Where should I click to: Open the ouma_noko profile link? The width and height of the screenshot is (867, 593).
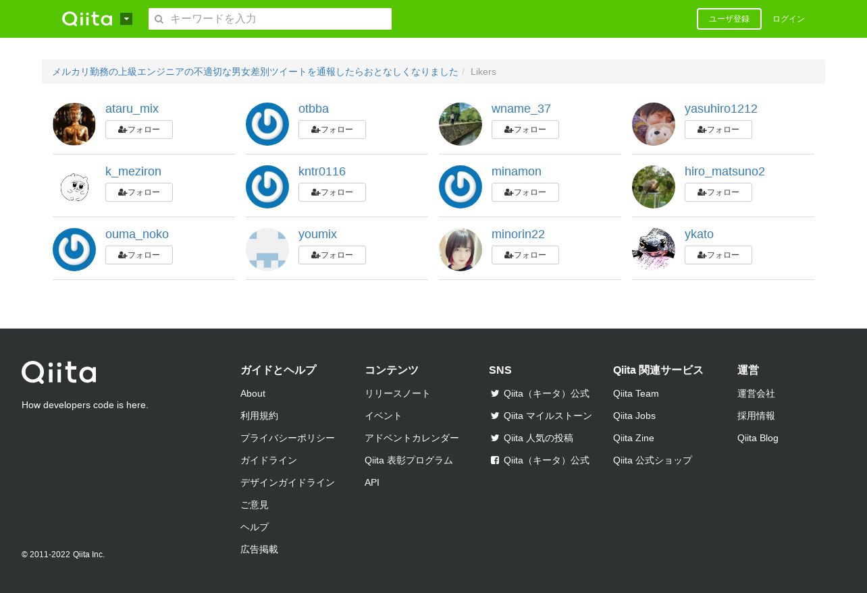[137, 234]
